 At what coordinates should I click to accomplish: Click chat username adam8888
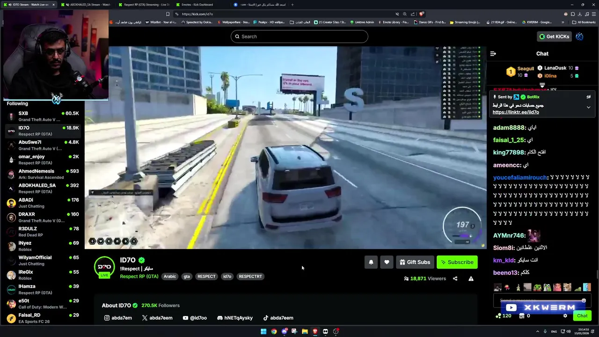[x=509, y=127]
